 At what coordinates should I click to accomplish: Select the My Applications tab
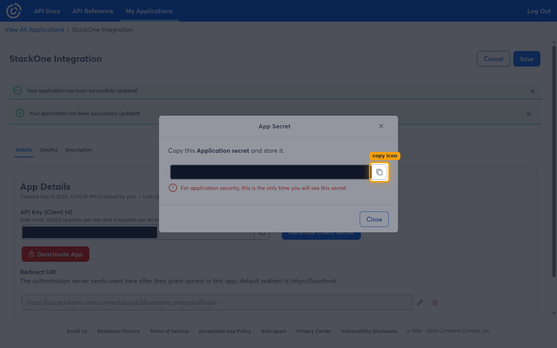click(x=149, y=11)
